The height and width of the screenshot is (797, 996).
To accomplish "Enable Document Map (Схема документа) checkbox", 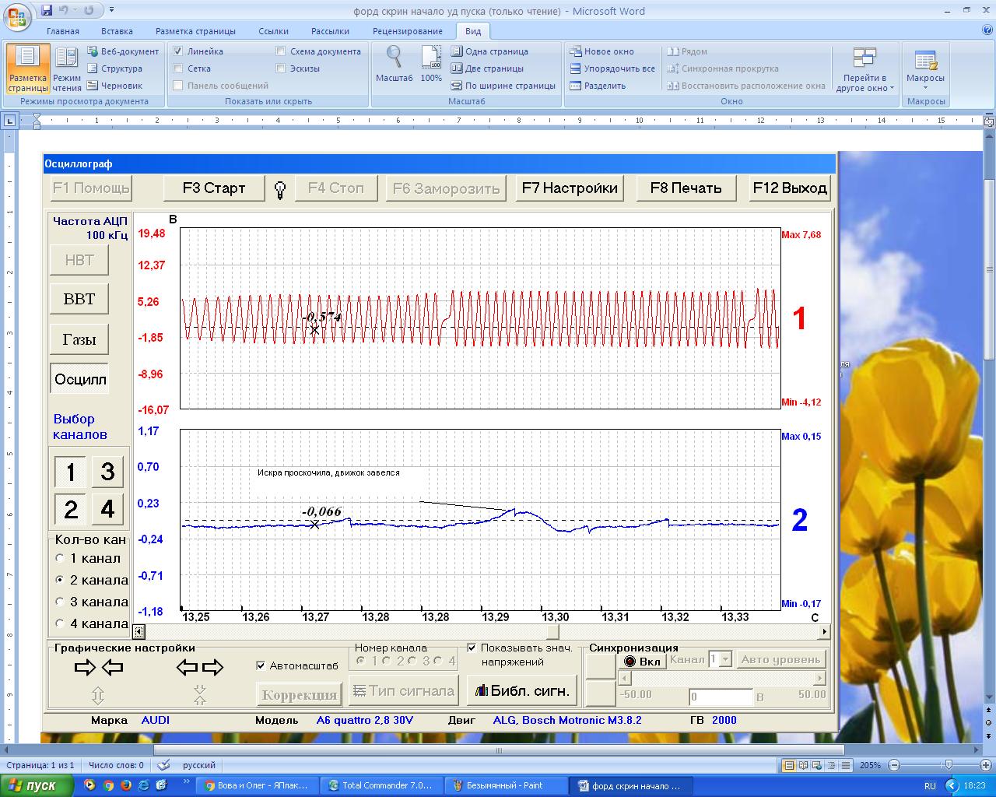I will 281,51.
